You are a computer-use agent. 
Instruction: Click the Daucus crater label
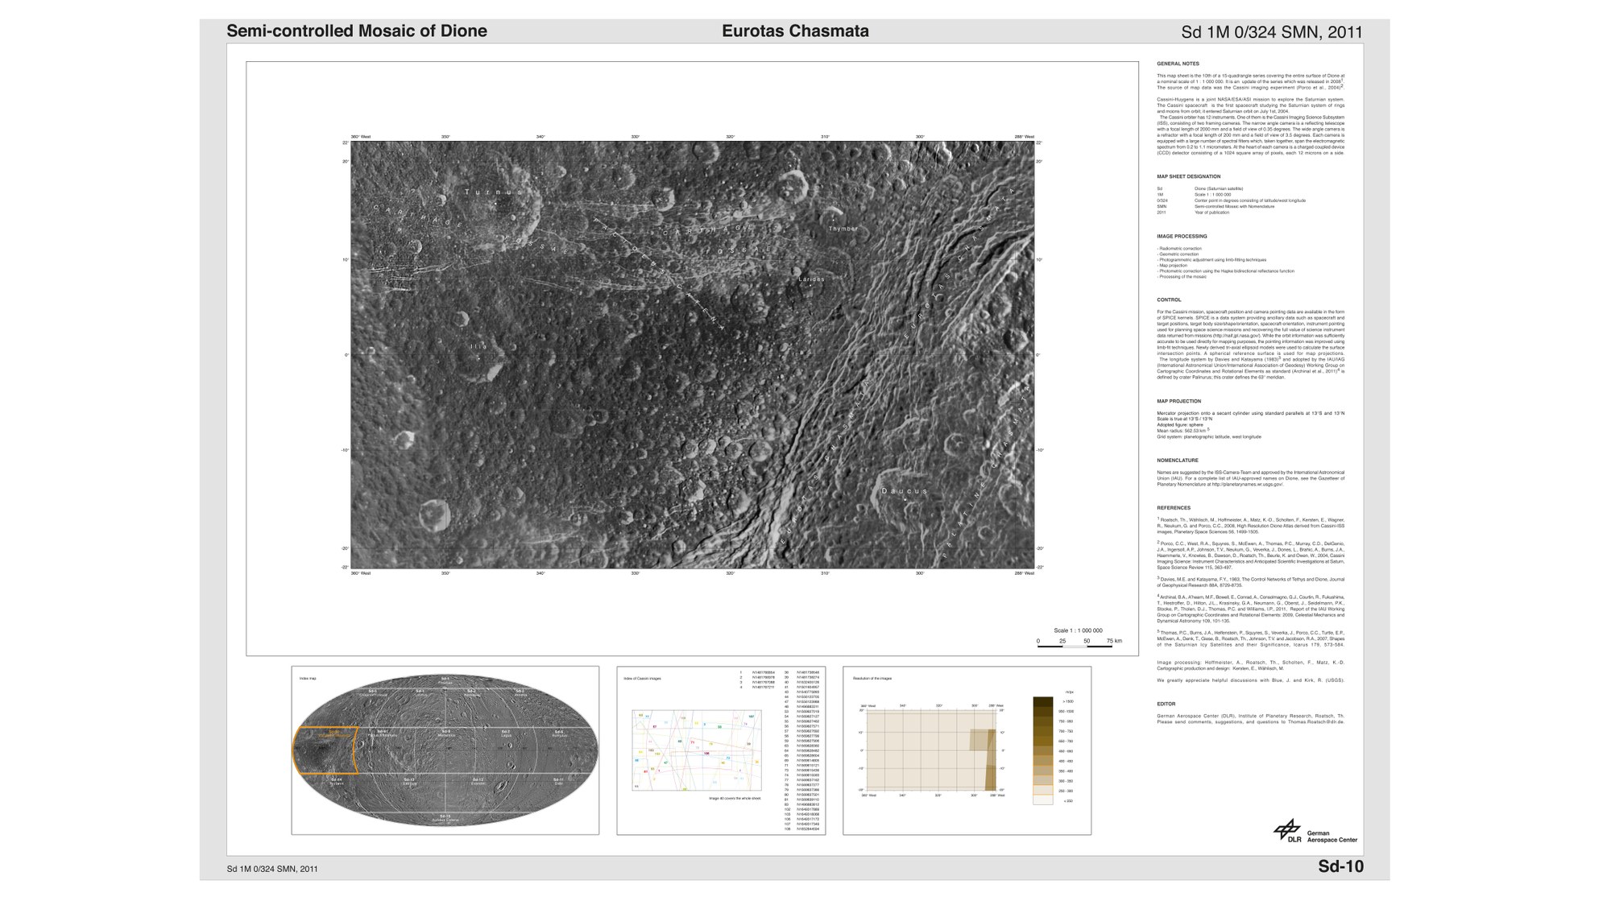pos(904,490)
